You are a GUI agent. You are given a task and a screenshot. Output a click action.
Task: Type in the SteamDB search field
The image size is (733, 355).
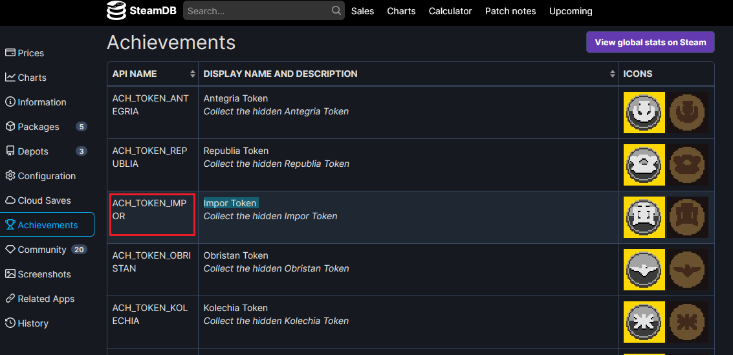[x=257, y=11]
